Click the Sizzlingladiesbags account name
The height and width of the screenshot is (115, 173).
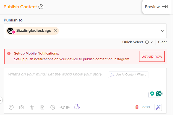point(34,30)
